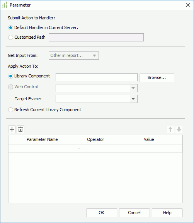Close the Parameter dialog
Viewport: 194px width, 223px height.
click(x=188, y=5)
